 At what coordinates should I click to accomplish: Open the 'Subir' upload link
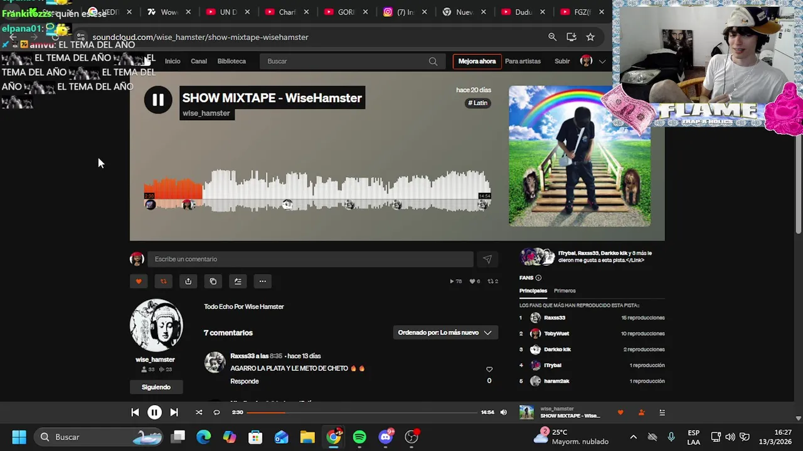coord(562,61)
